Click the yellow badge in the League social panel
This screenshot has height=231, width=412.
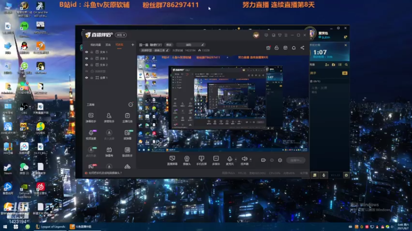[345, 73]
